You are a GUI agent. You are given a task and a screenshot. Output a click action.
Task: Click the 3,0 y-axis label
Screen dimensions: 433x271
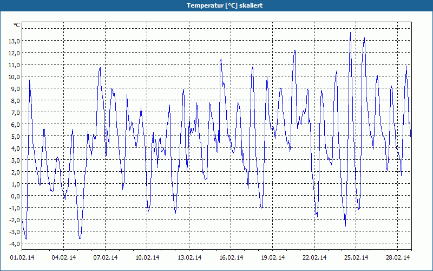[16, 160]
